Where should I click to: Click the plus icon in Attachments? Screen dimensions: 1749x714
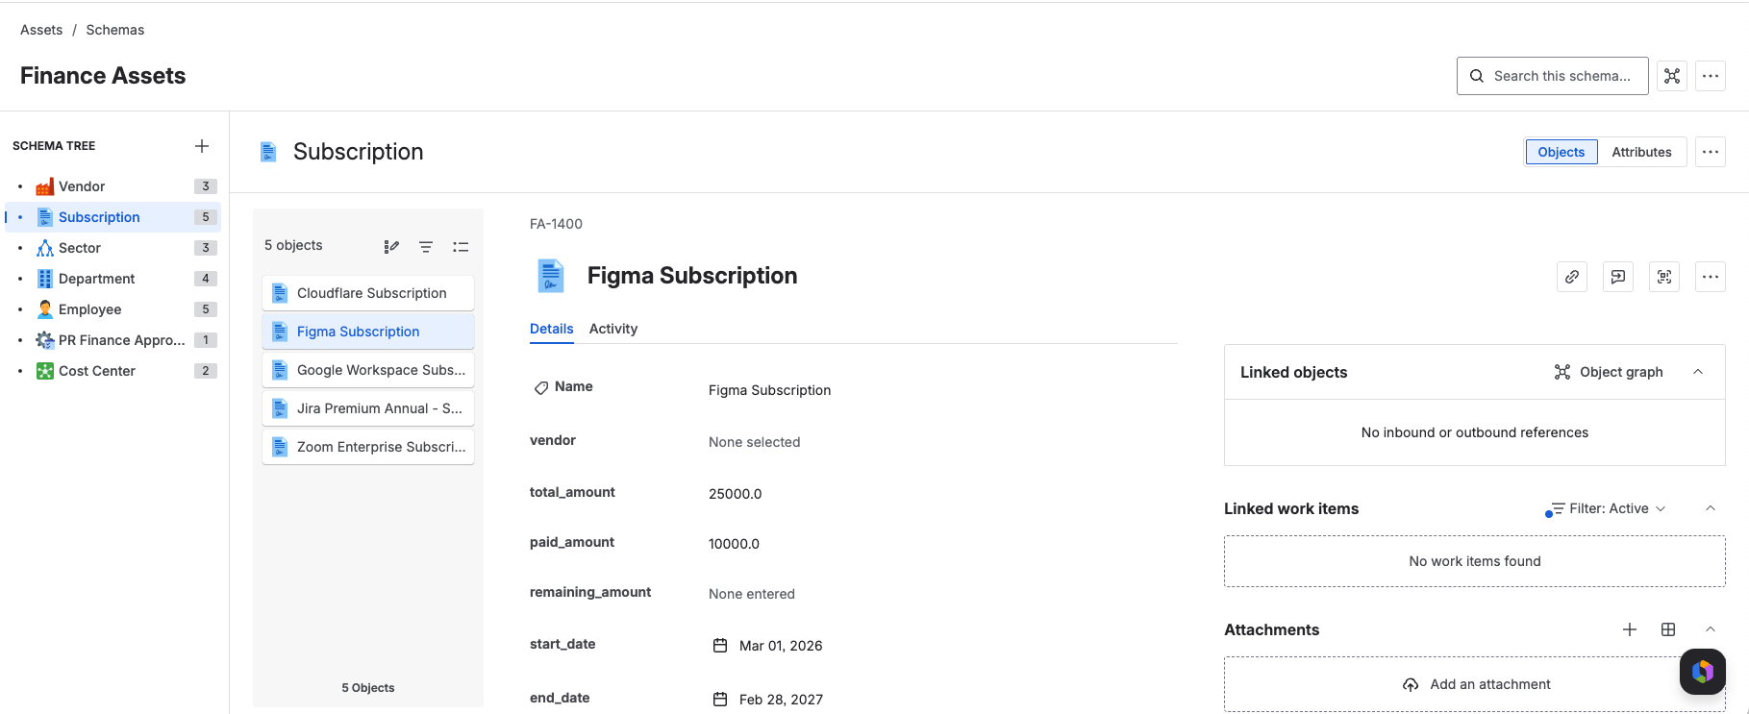[x=1630, y=629]
